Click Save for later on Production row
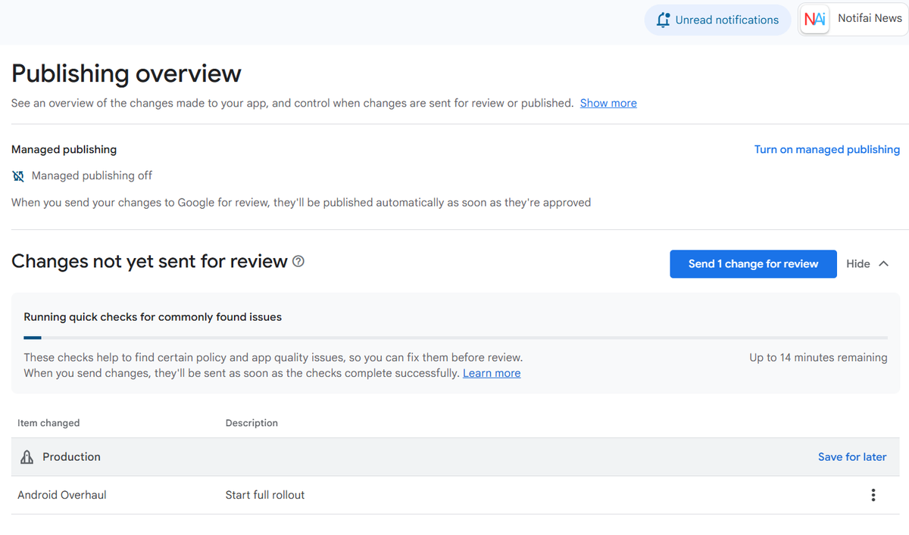Image resolution: width=909 pixels, height=535 pixels. point(852,457)
